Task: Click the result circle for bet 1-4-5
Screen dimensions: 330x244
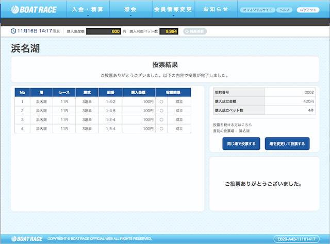Action: pyautogui.click(x=161, y=111)
